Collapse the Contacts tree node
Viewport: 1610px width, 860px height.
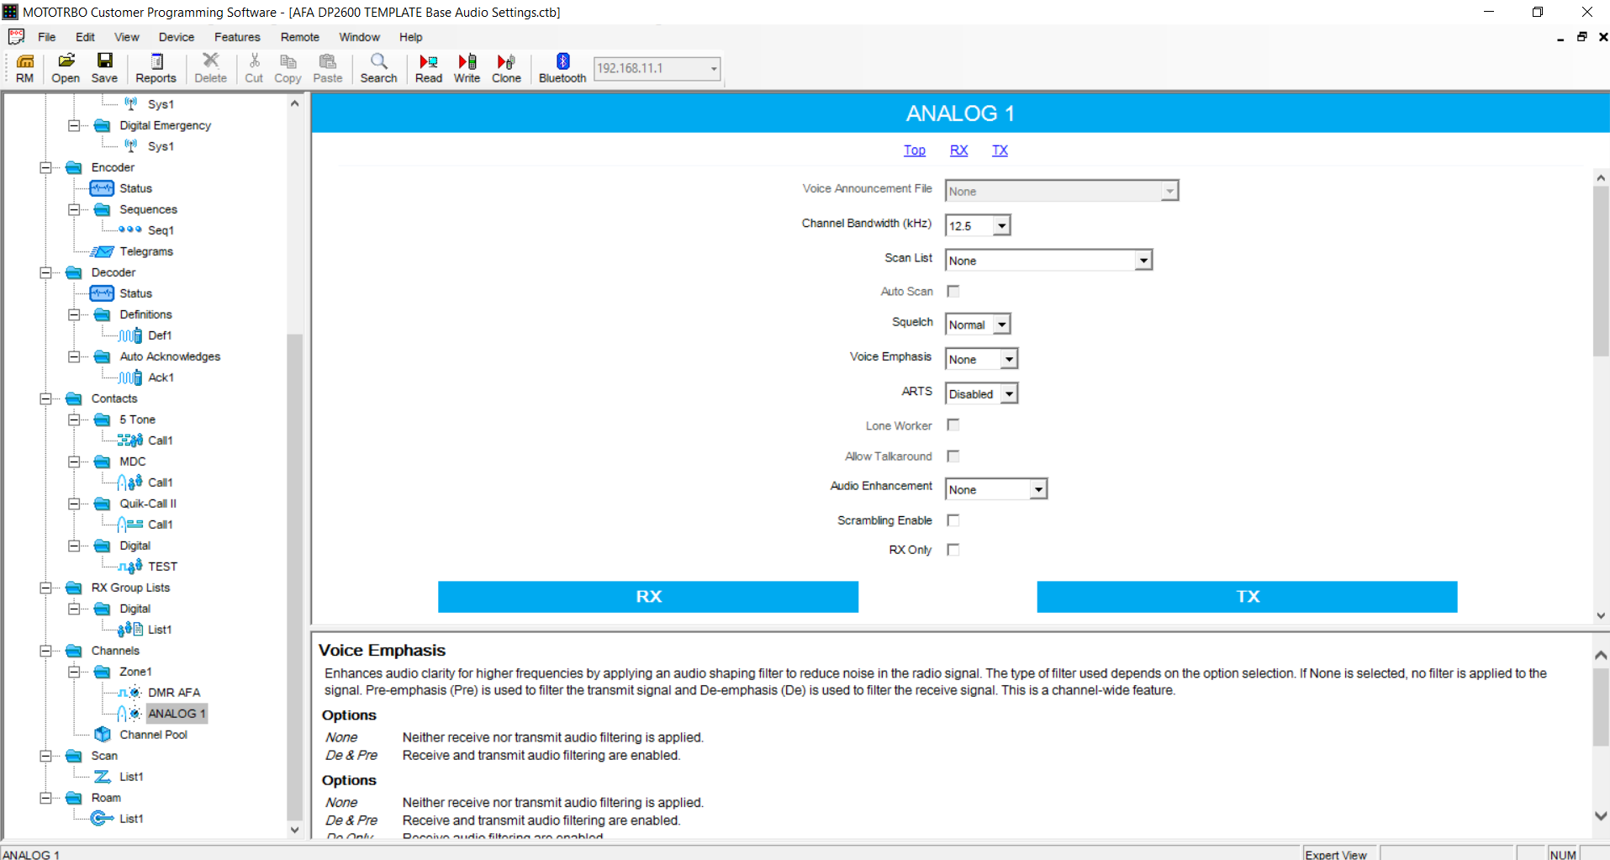pyautogui.click(x=46, y=398)
